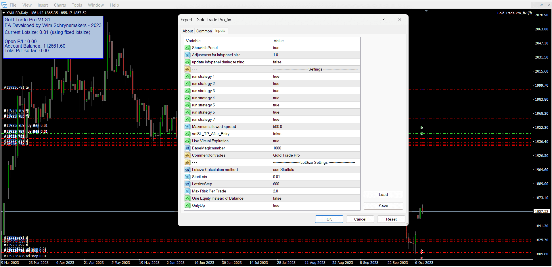This screenshot has height=267, width=552.
Task: Click the Load button
Action: [383, 194]
